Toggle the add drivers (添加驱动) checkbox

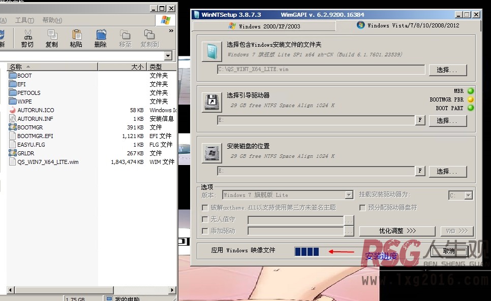point(205,231)
